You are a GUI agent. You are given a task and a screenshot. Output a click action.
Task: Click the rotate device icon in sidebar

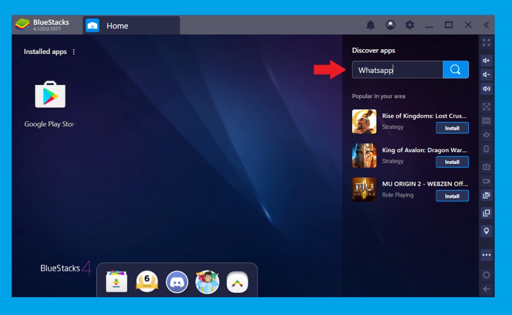pyautogui.click(x=486, y=149)
